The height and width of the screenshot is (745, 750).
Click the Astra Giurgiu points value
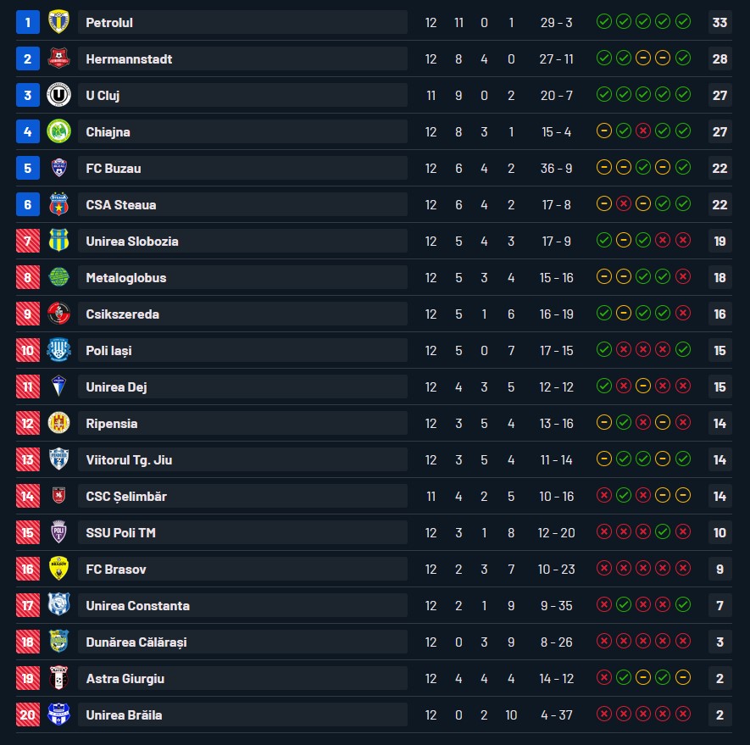[719, 678]
